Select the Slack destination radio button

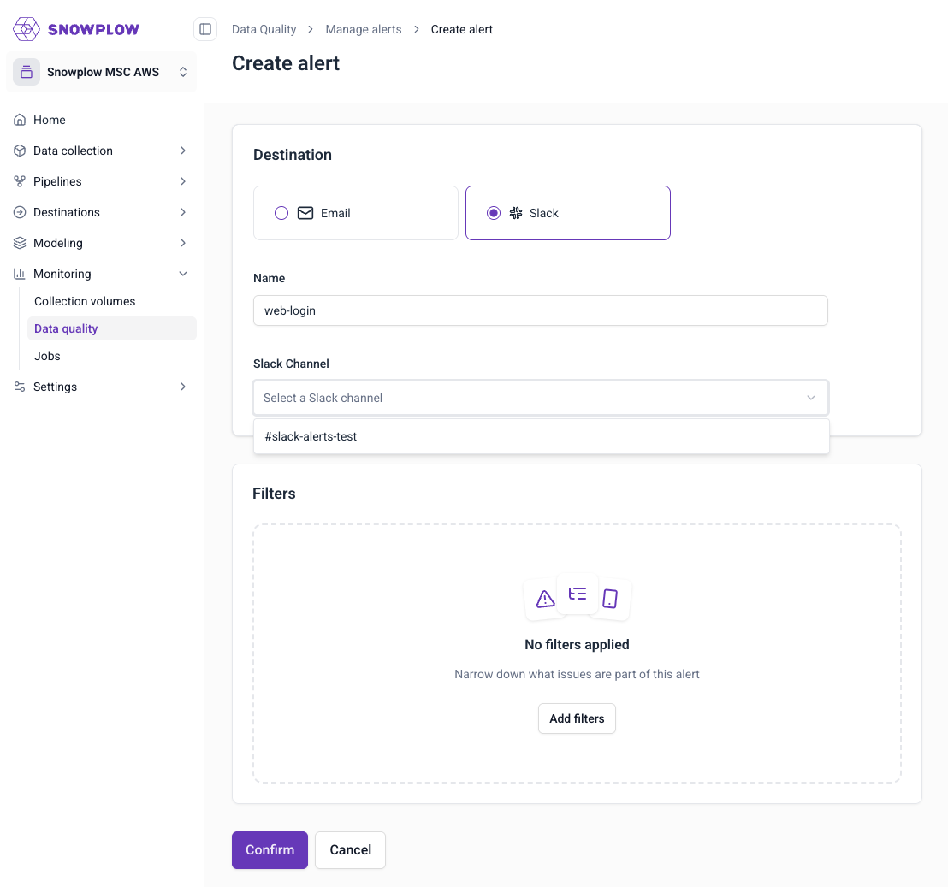click(493, 213)
